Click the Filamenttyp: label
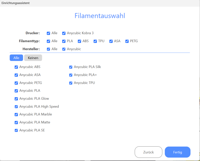The image size is (200, 161). coord(29,41)
